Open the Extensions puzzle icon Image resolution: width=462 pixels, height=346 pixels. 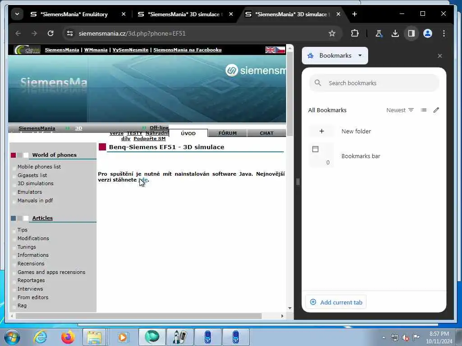click(x=355, y=33)
